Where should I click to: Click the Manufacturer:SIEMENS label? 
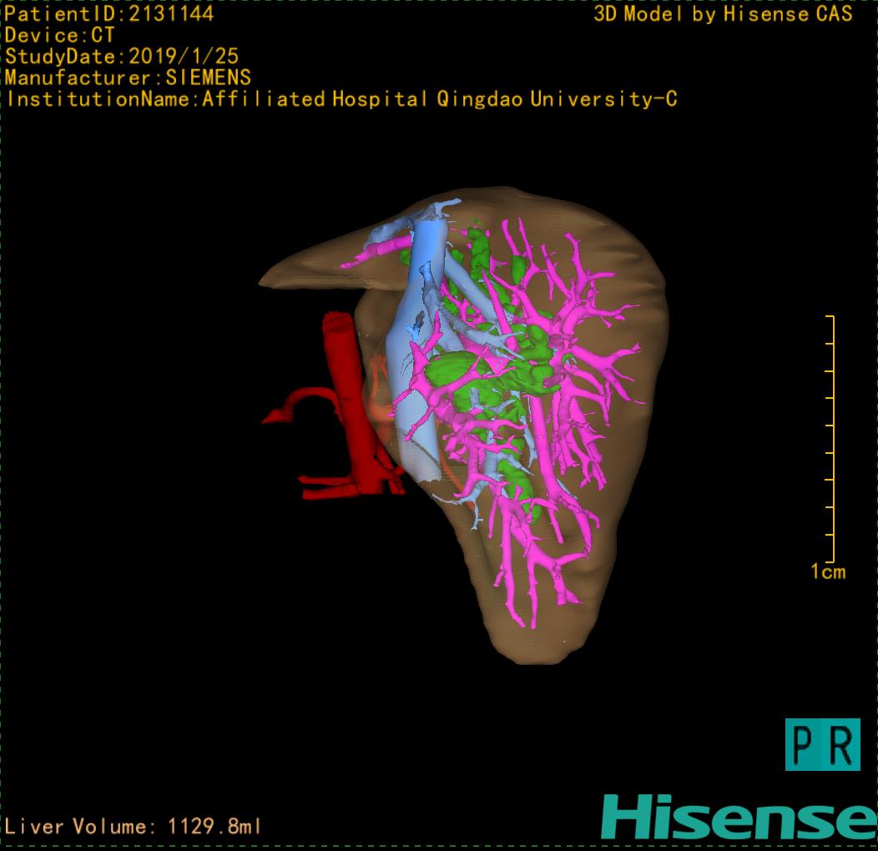[x=128, y=78]
